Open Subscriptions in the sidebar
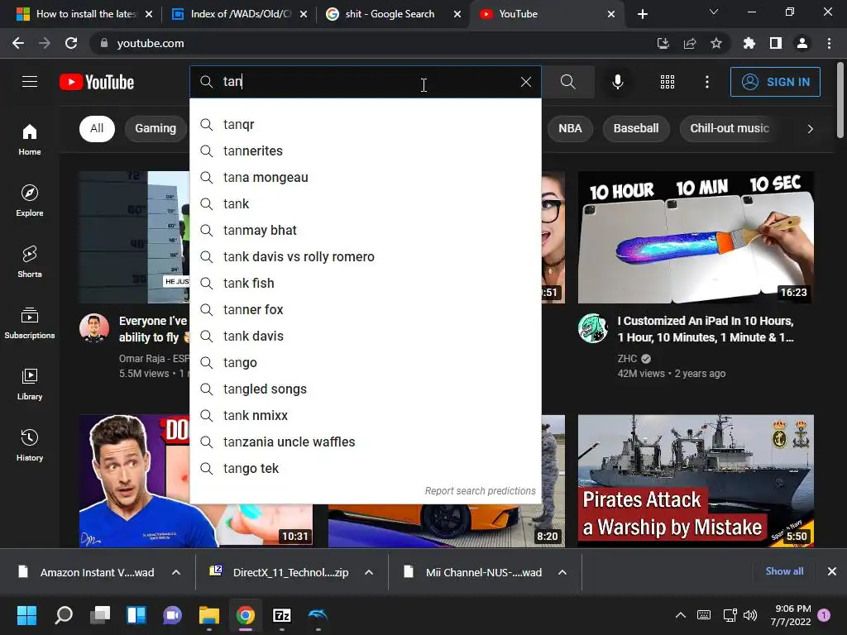Viewport: 847px width, 635px height. click(30, 323)
